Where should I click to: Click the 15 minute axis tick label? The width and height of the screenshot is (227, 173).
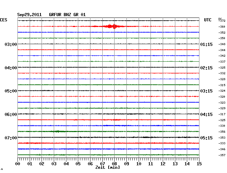199,164
